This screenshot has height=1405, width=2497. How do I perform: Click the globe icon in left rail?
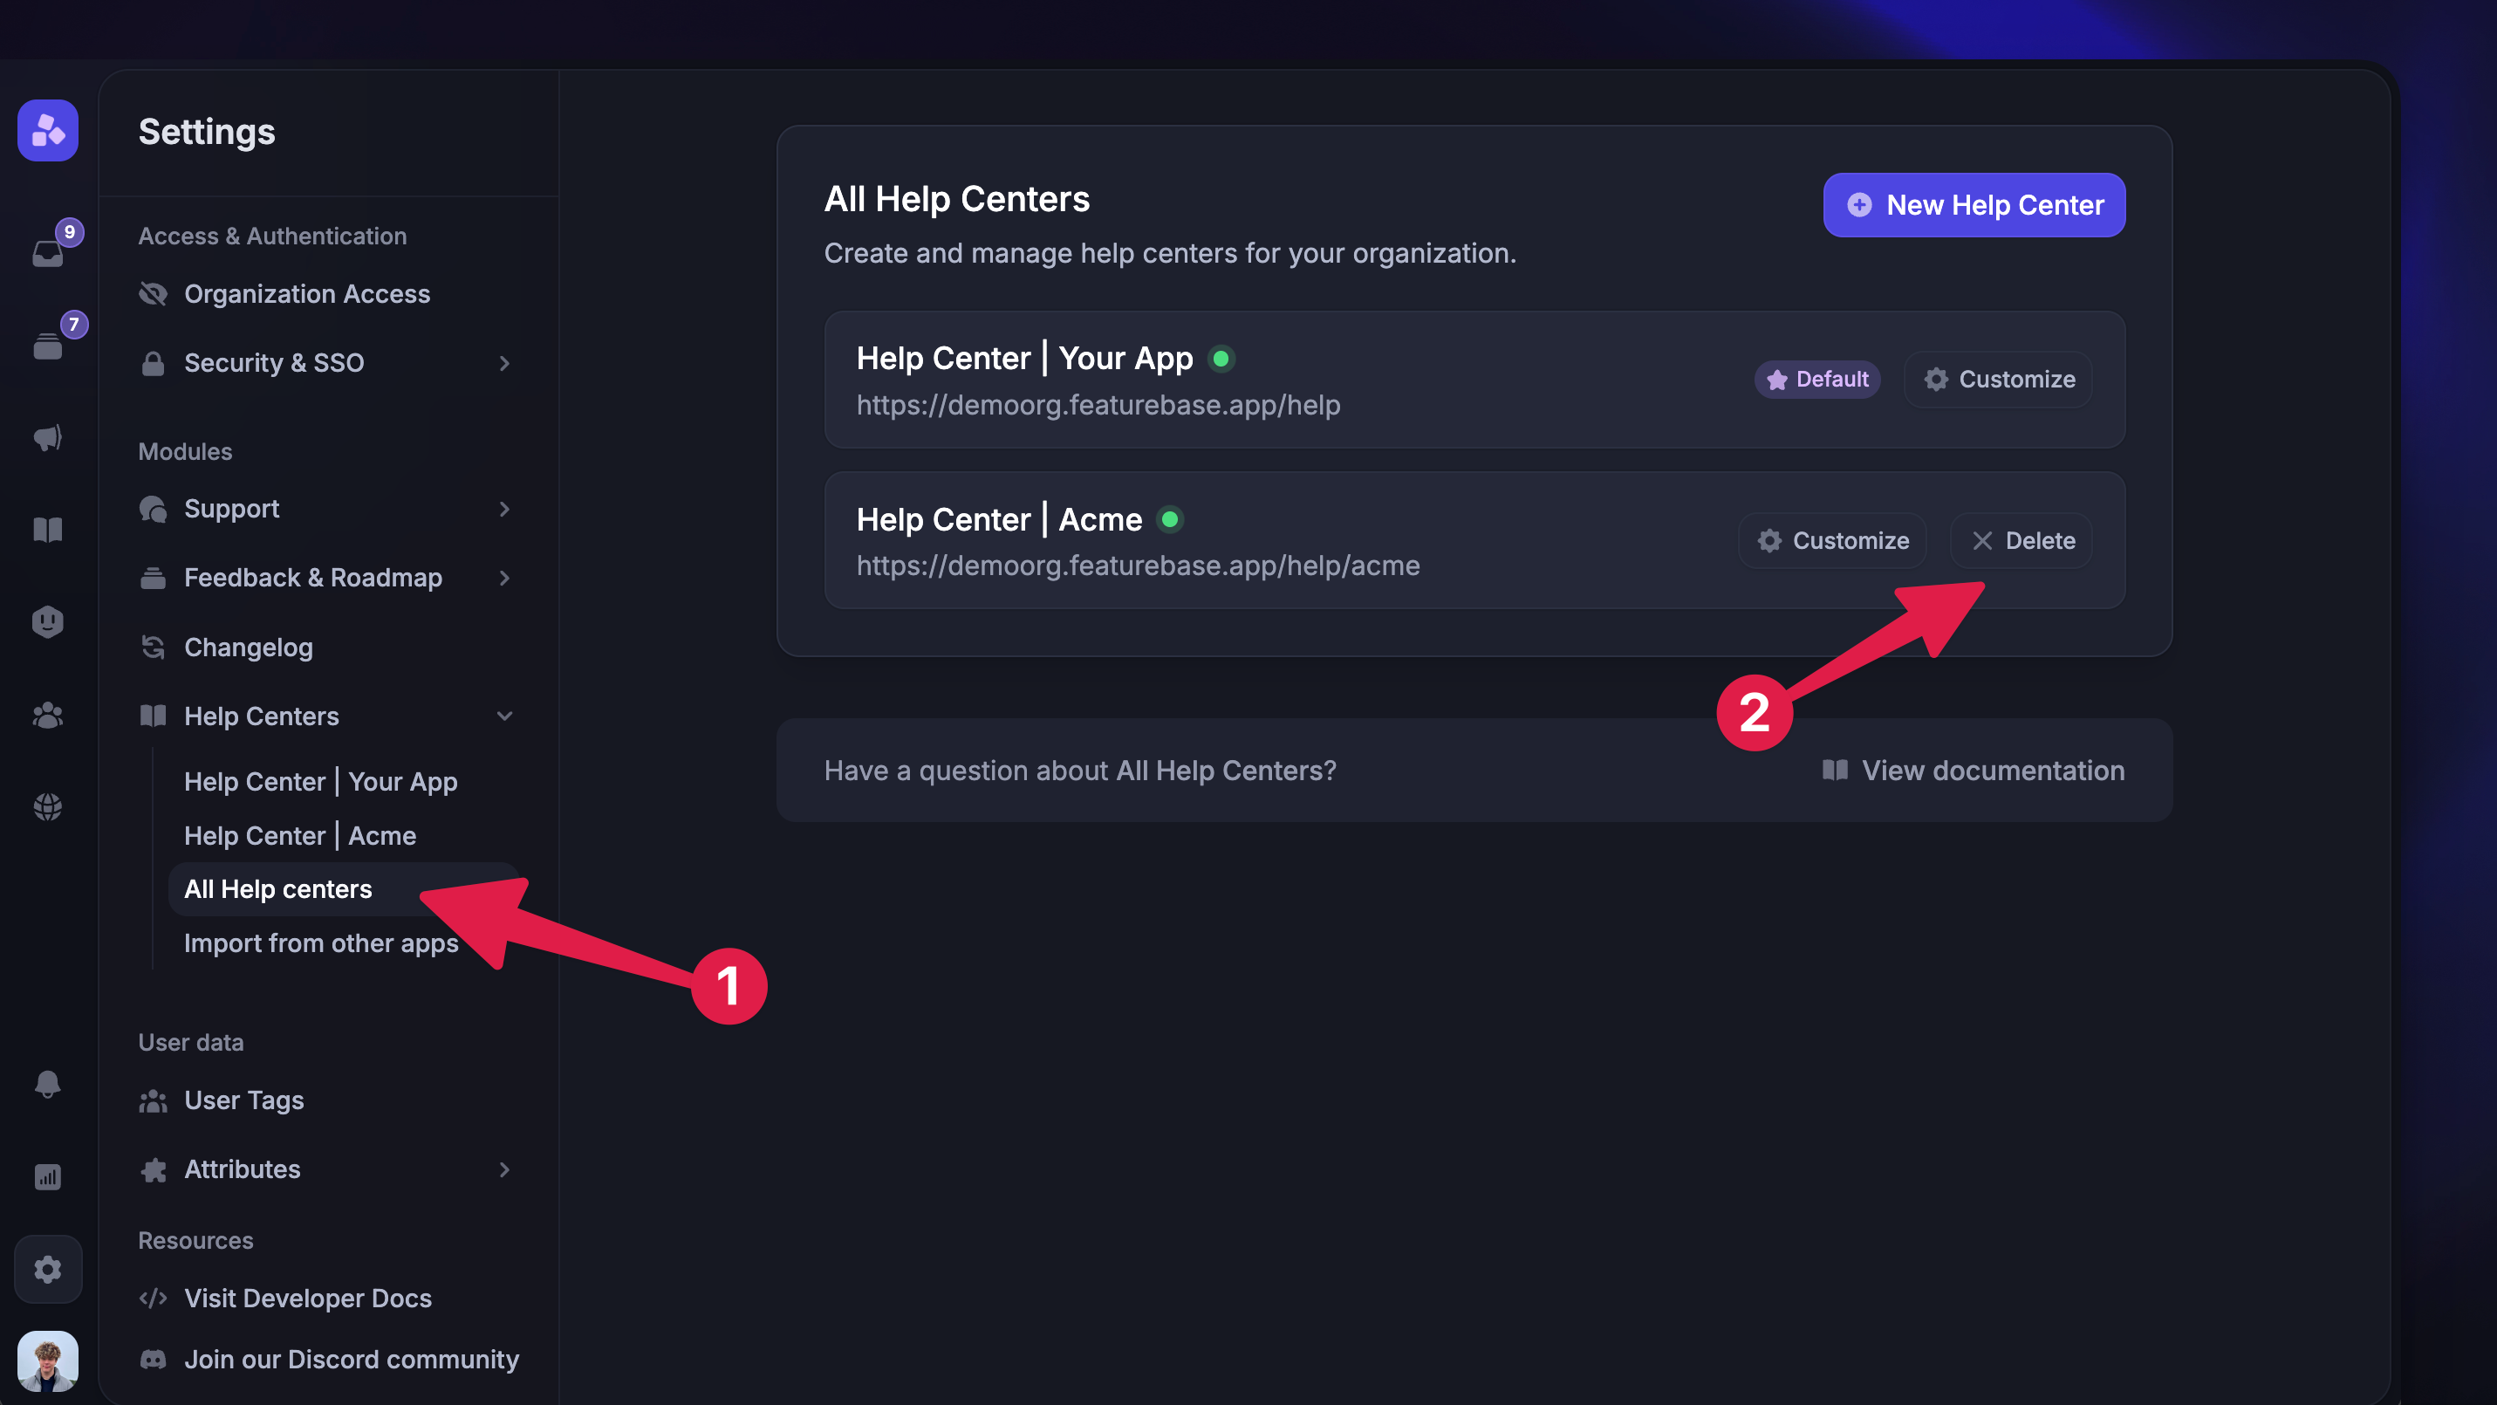point(47,806)
